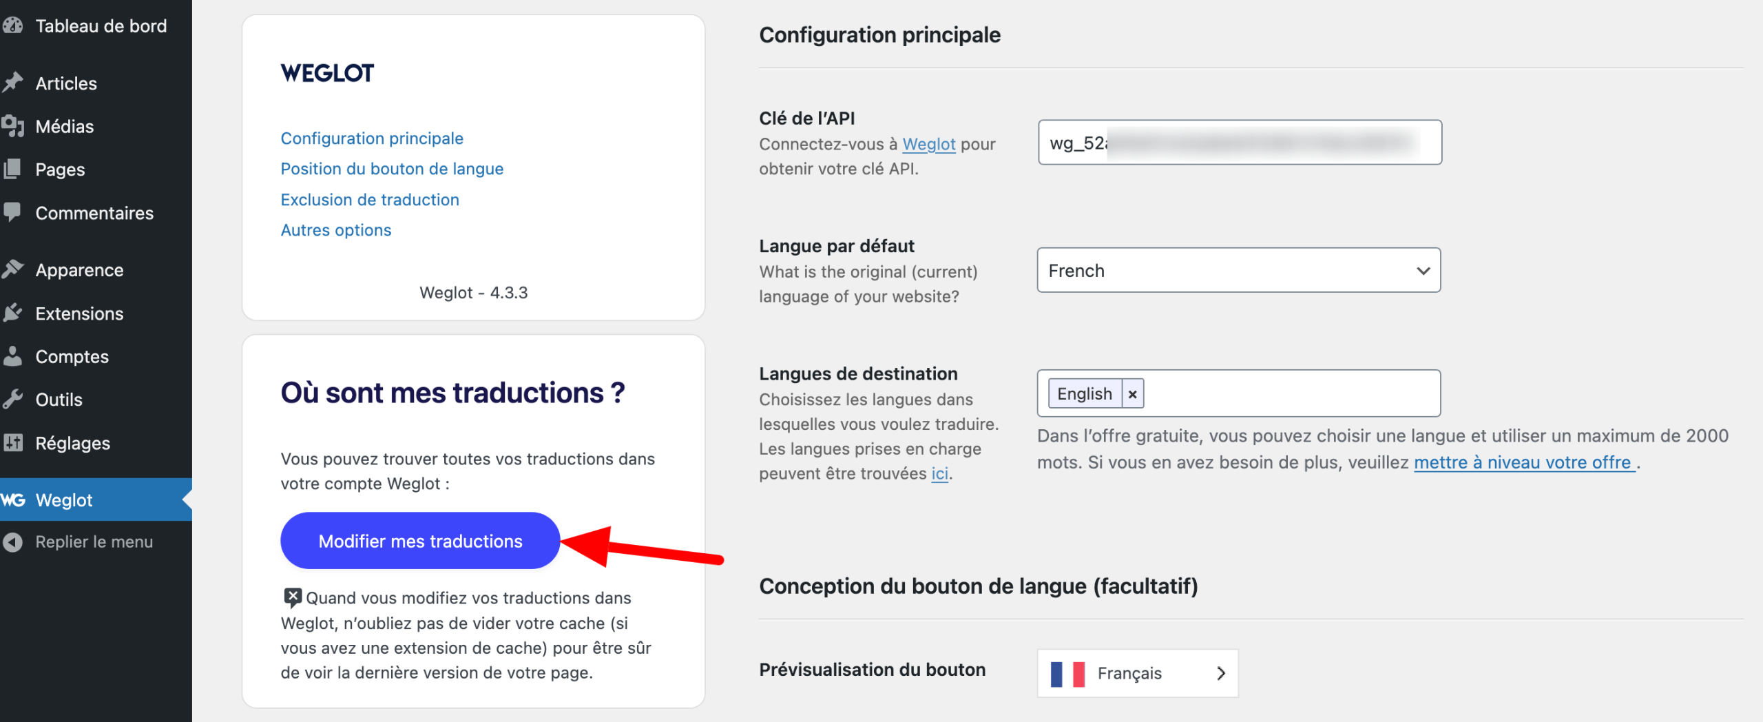
Task: Select the Outils wrench icon
Action: point(14,399)
